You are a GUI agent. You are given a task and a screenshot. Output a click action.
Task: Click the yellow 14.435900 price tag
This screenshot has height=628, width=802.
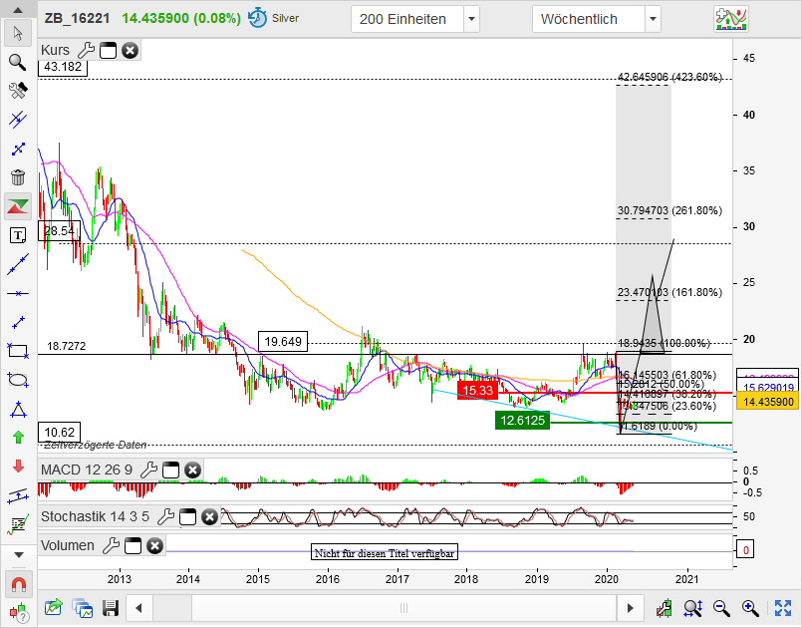768,402
